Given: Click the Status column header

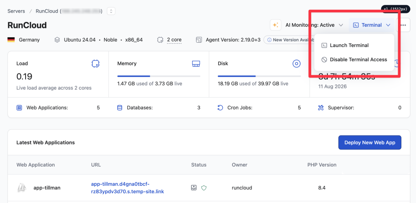Looking at the screenshot, I should click(199, 165).
